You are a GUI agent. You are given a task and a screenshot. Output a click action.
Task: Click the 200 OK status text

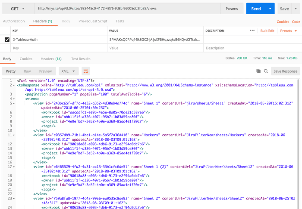point(242,58)
